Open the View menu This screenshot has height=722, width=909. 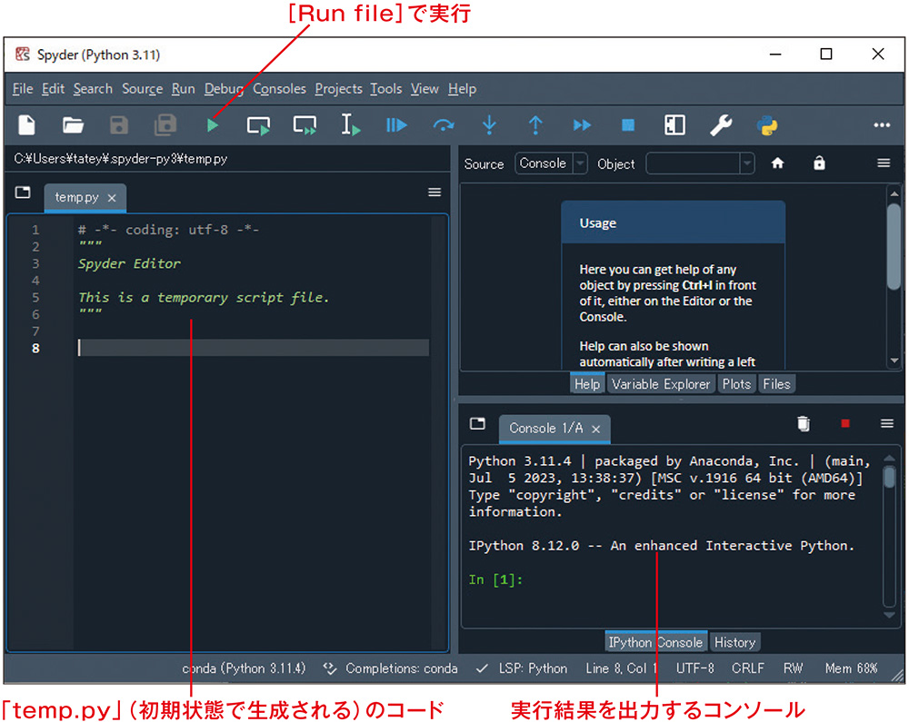pyautogui.click(x=425, y=89)
